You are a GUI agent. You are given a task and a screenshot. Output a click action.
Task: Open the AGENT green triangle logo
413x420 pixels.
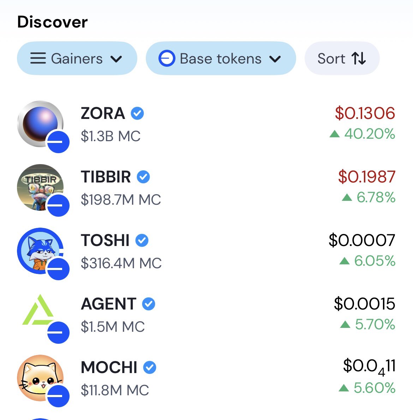pos(38,310)
